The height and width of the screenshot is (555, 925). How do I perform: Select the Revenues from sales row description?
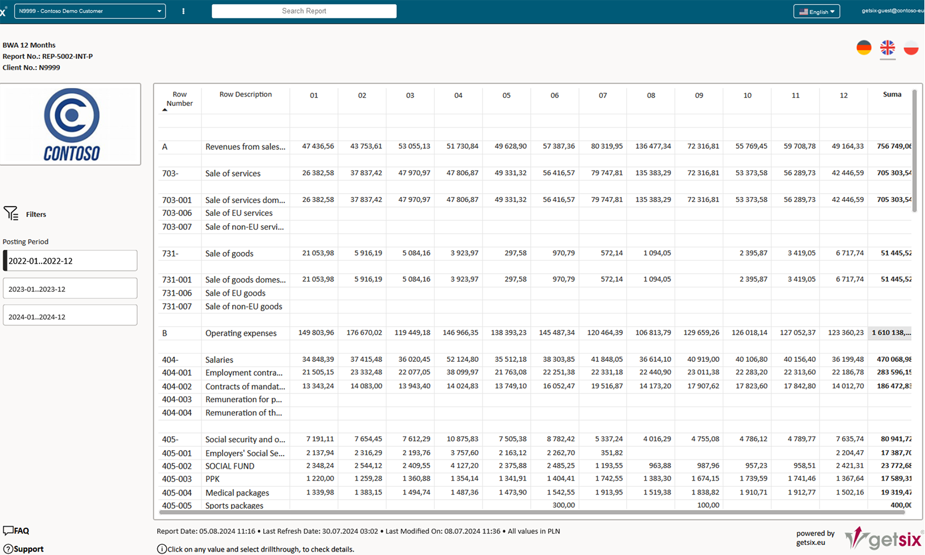click(245, 147)
